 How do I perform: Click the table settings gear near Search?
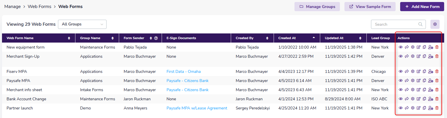click(x=435, y=24)
